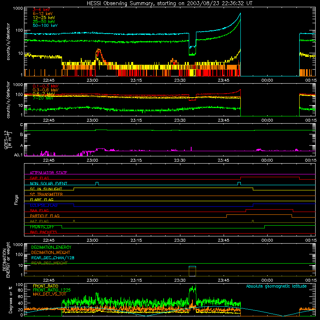Click the Degrees or % axis label
The width and height of the screenshot is (320, 320).
[x=10, y=300]
